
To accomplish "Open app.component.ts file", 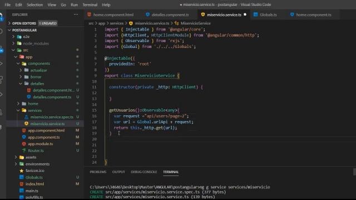I will [x=44, y=137].
